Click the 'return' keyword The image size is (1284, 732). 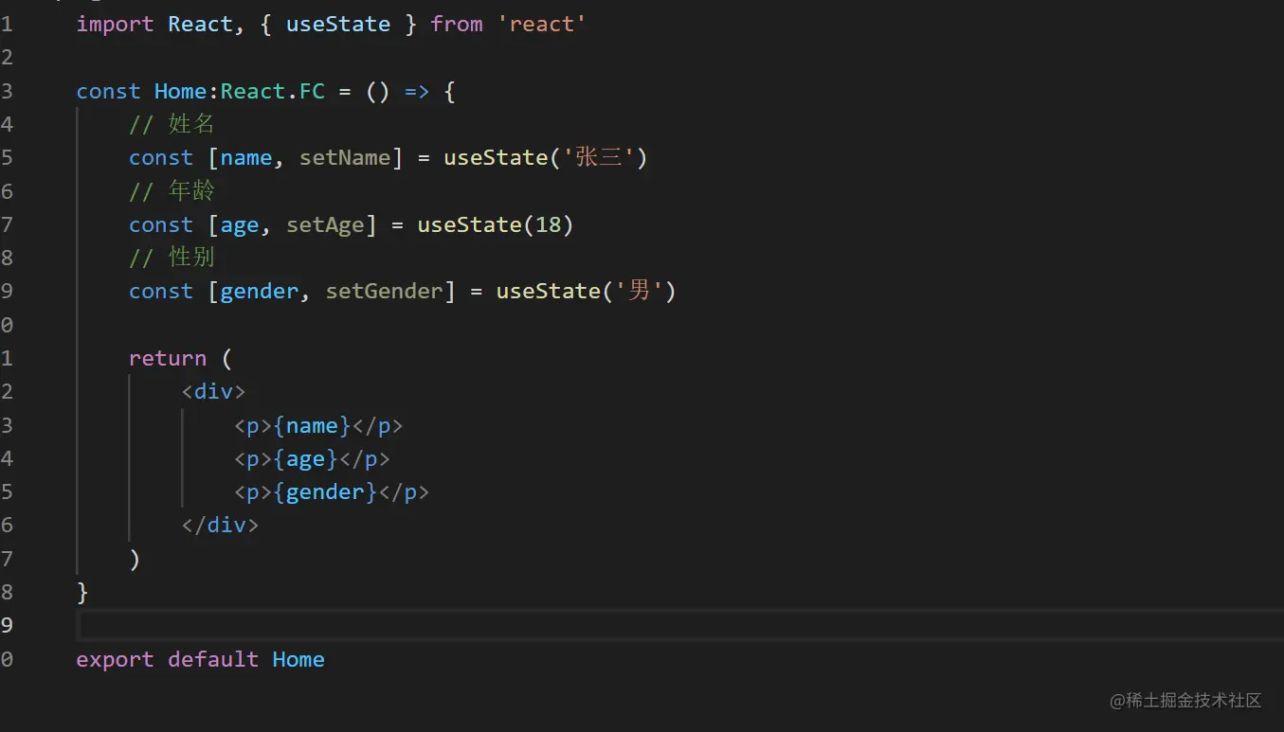168,358
